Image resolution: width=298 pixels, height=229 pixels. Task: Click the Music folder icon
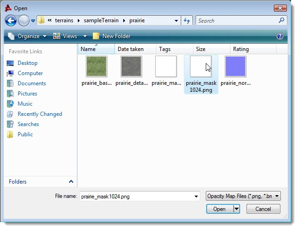10,104
